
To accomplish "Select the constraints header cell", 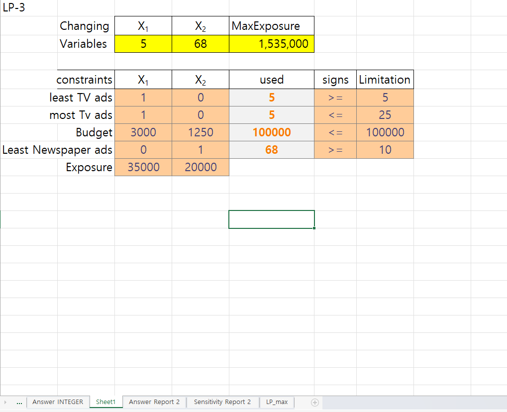I will point(85,79).
